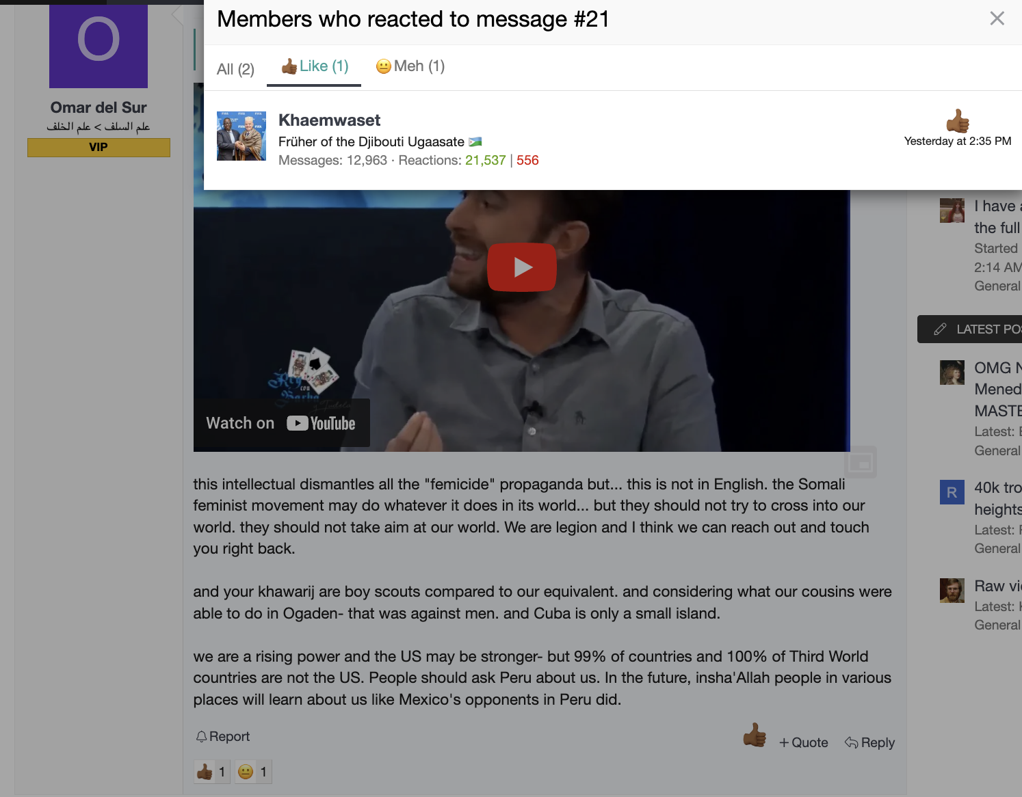Open the 40k thread avatar with R
This screenshot has height=797, width=1022.
952,492
